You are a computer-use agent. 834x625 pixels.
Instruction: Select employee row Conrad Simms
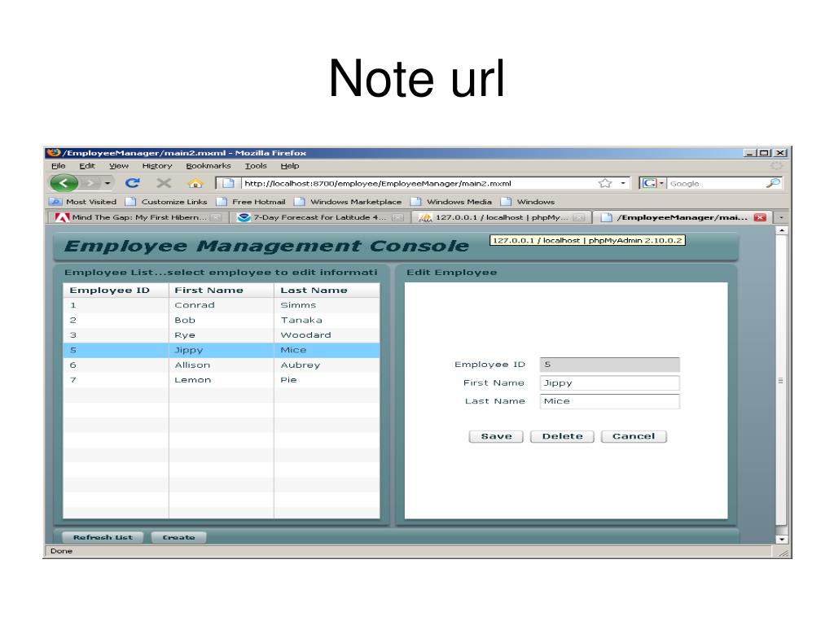point(222,305)
